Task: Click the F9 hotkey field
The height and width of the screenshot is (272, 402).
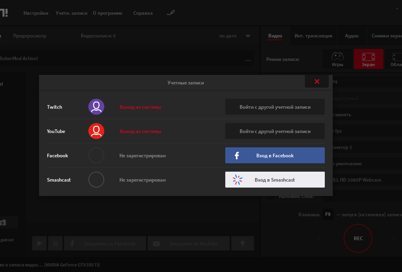Action: 328,214
